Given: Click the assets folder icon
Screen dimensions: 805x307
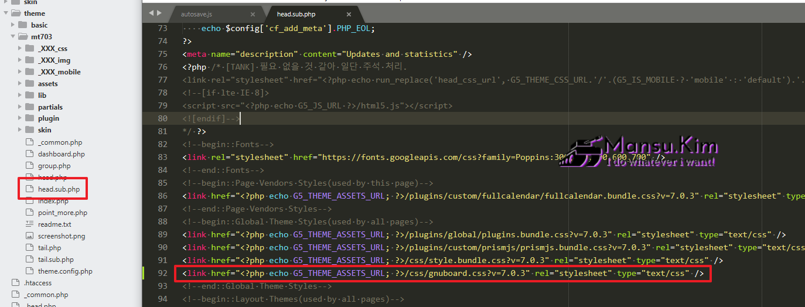Looking at the screenshot, I should pyautogui.click(x=29, y=84).
